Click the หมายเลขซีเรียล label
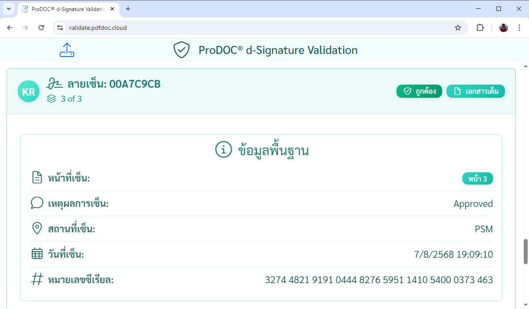The image size is (529, 309). coord(81,280)
